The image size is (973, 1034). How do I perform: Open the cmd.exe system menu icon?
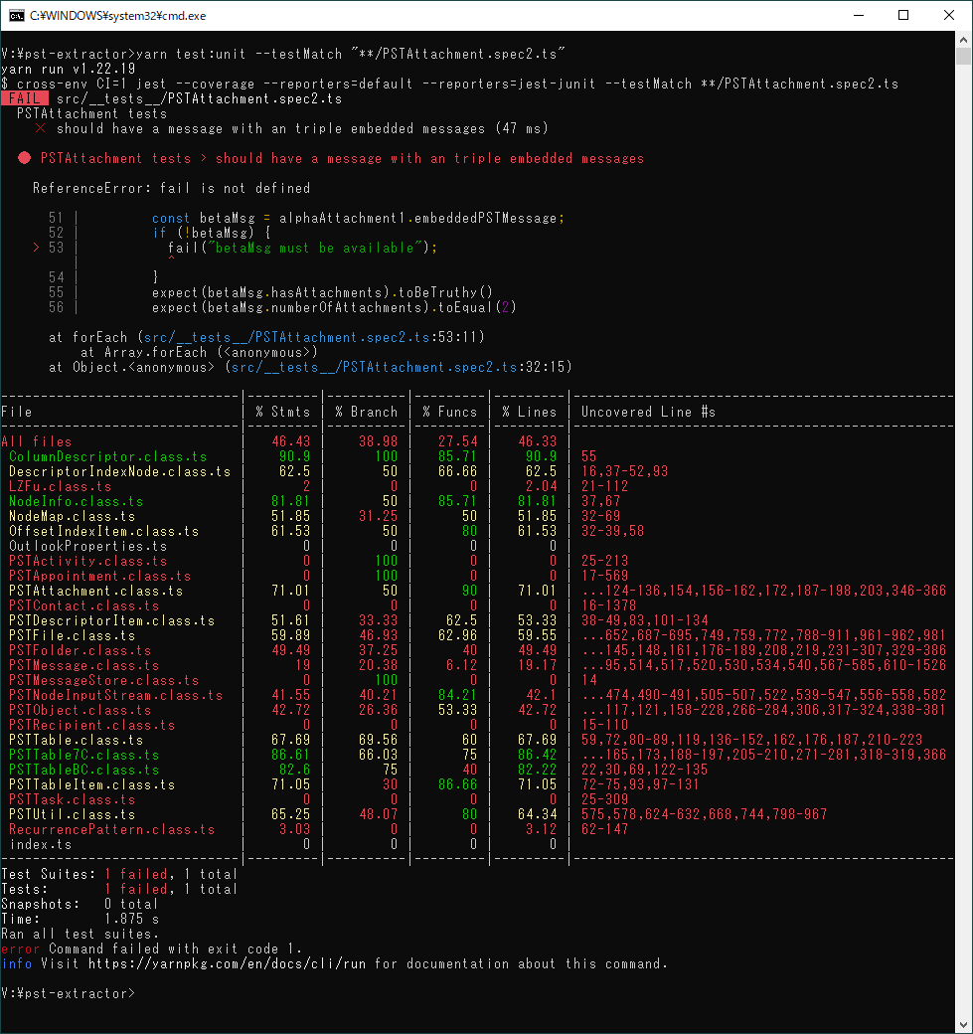pos(16,15)
